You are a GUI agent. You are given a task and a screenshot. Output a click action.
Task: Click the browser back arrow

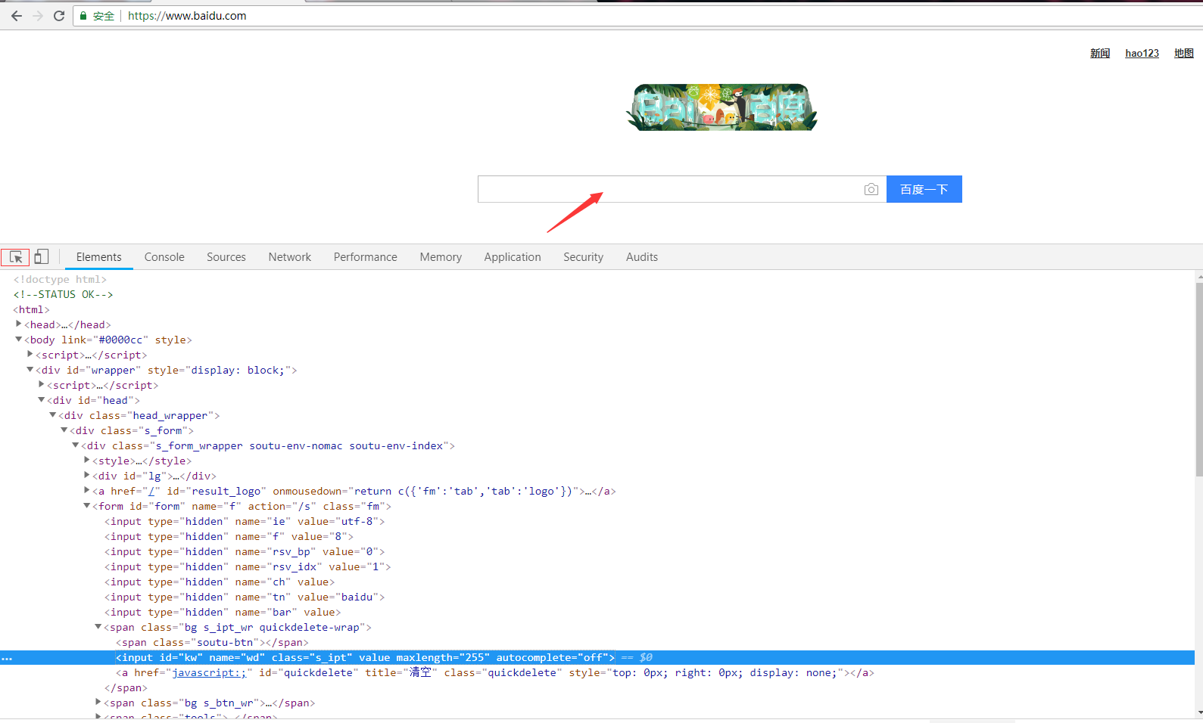17,16
